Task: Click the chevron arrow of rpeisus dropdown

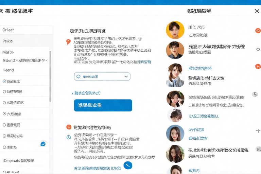Action: click(x=126, y=76)
